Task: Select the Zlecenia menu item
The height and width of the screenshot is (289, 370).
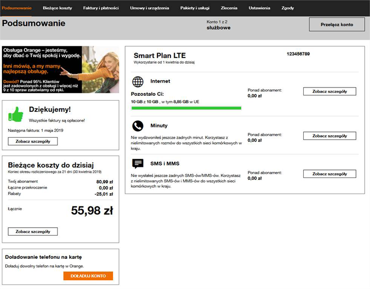Action: (229, 8)
